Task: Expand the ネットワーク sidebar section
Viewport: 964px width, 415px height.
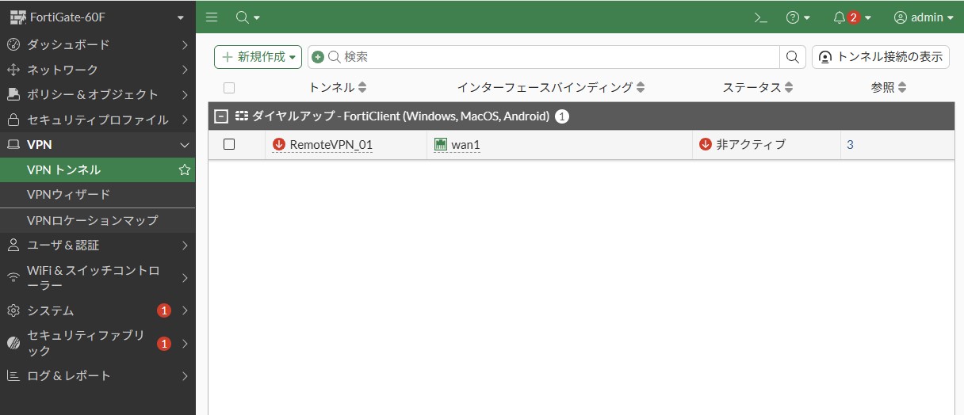Action: pyautogui.click(x=97, y=70)
